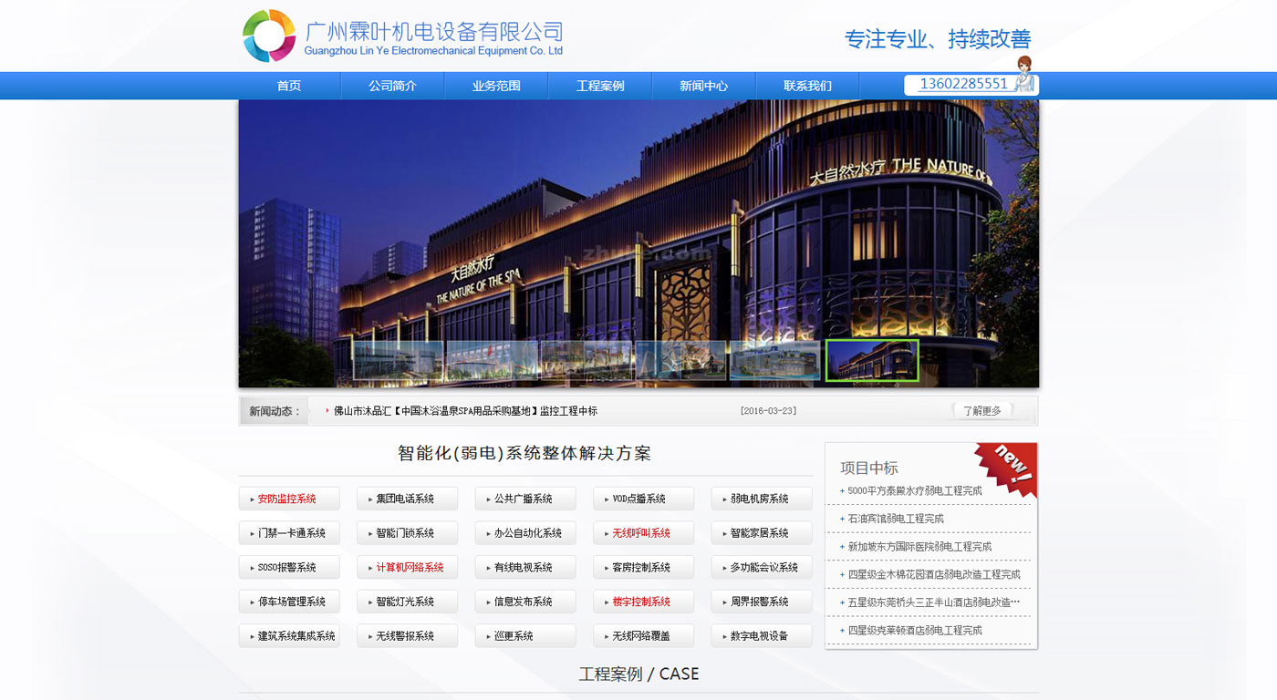Click the customer service avatar icon
1277x700 pixels.
(x=1024, y=73)
